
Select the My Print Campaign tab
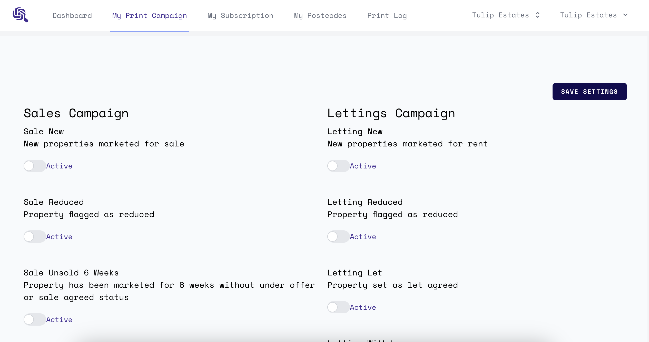pyautogui.click(x=150, y=16)
